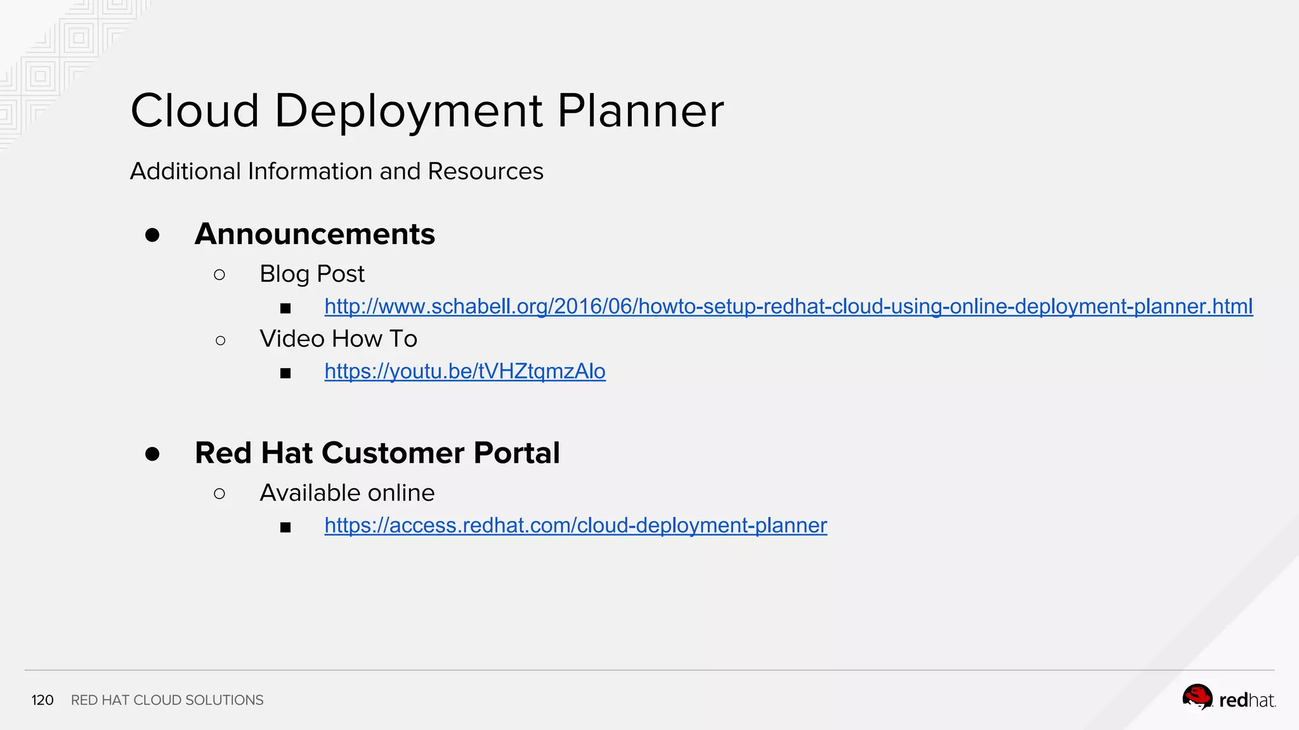Click the Red Hat logo
The image size is (1299, 730).
click(1229, 698)
